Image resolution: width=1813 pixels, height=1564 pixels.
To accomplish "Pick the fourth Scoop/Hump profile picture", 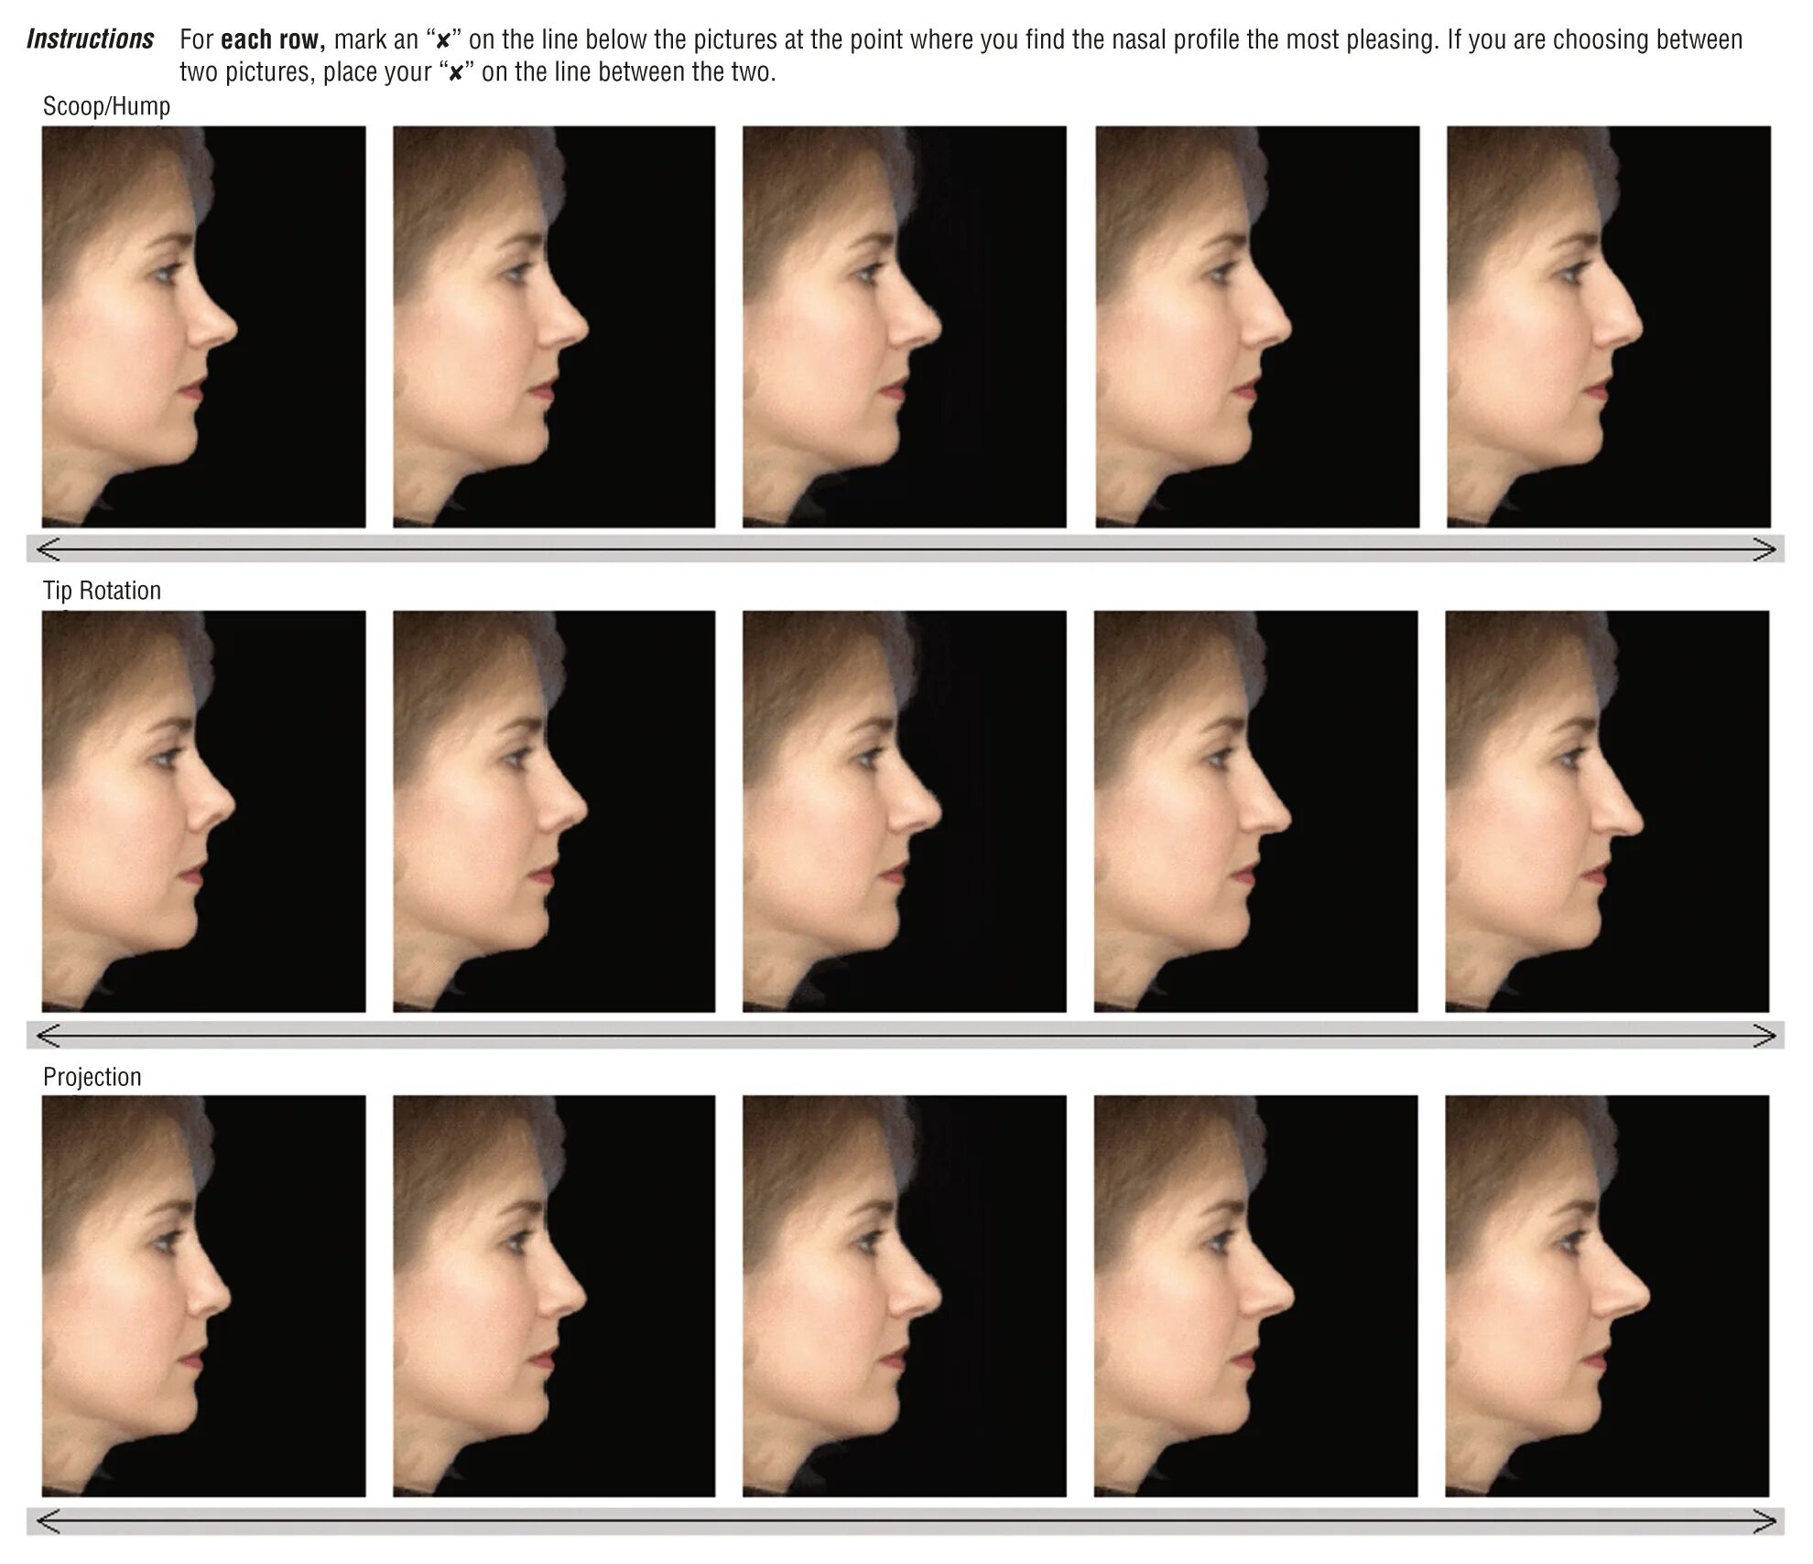I will coord(1257,326).
